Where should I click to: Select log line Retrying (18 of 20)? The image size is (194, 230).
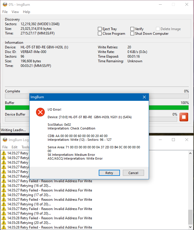(x=29, y=204)
